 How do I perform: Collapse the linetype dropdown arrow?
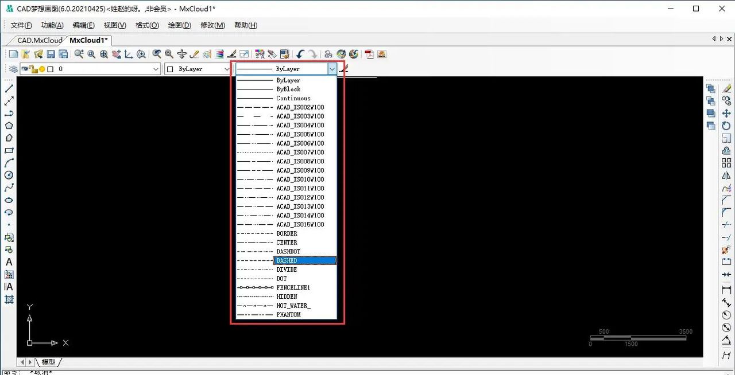(332, 69)
